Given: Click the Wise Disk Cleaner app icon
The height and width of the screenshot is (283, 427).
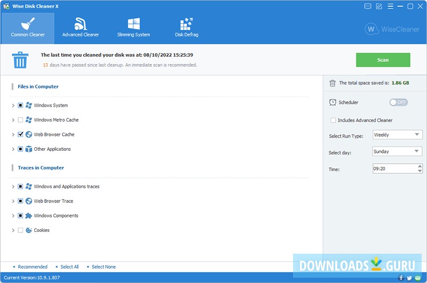Looking at the screenshot, I should 6,6.
